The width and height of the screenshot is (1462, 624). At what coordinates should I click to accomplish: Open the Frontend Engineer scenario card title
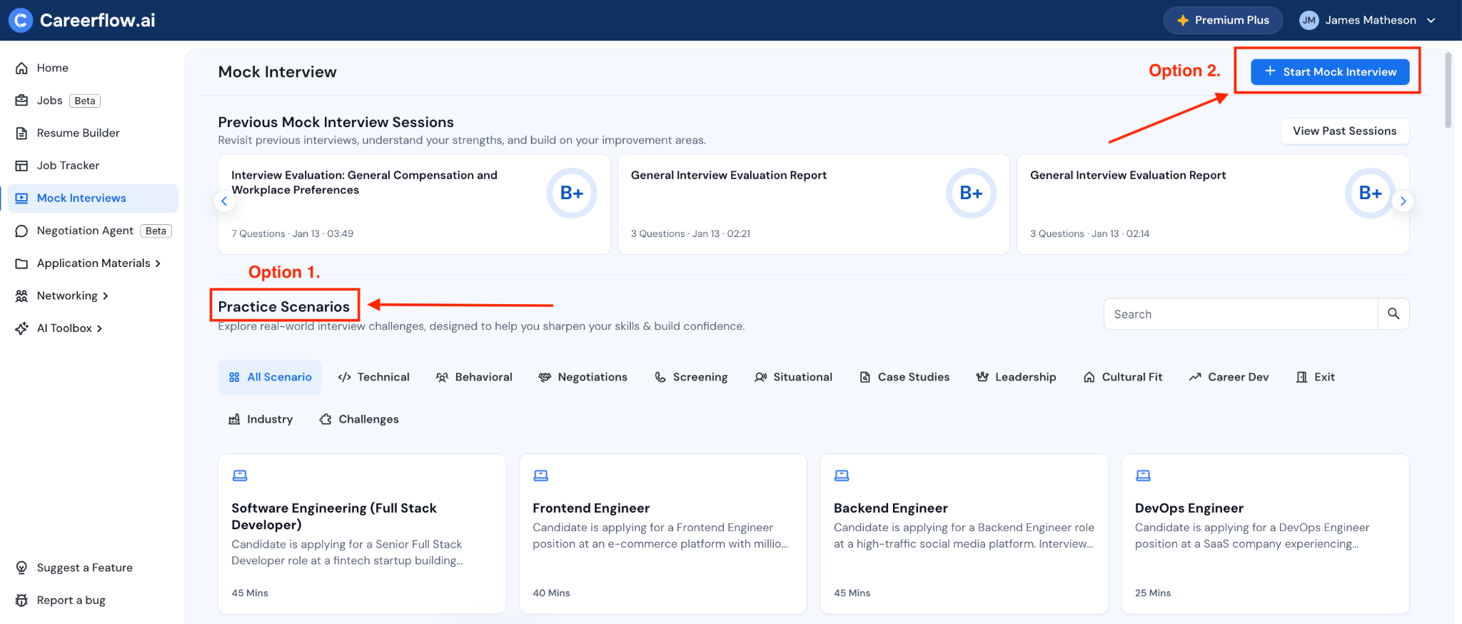tap(591, 508)
